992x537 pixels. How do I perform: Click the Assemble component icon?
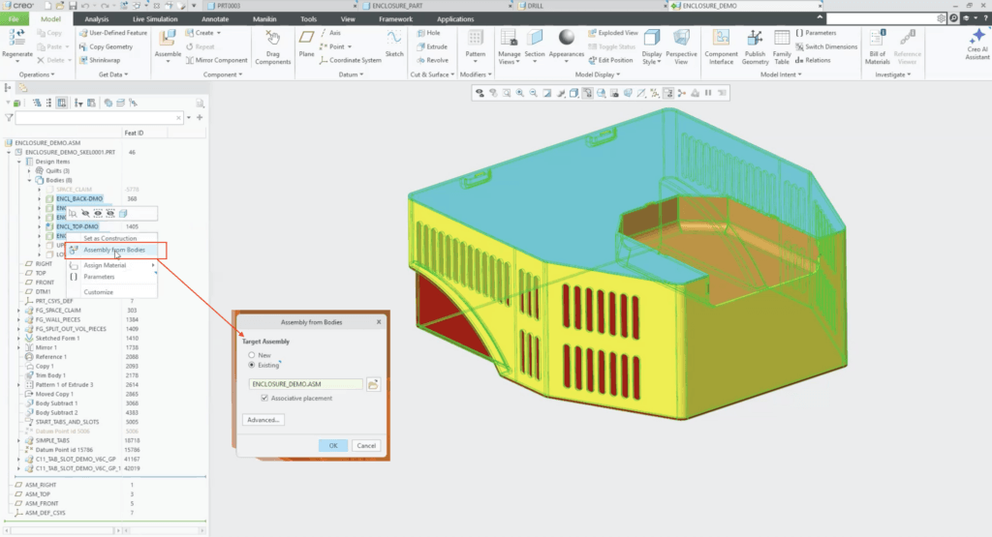[x=168, y=39]
